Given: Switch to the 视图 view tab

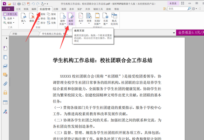Looking at the screenshot, I should (64, 9).
